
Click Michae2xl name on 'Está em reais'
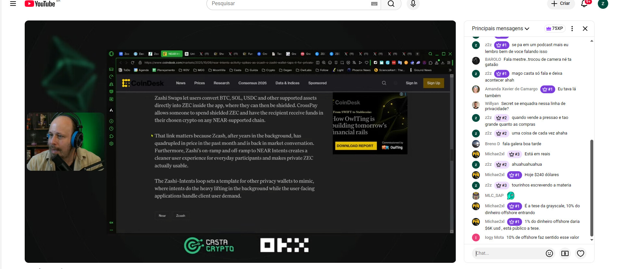494,154
